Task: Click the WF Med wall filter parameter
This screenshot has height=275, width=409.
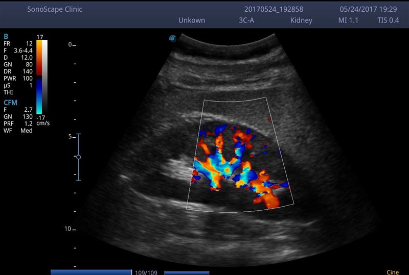Action: pos(18,131)
